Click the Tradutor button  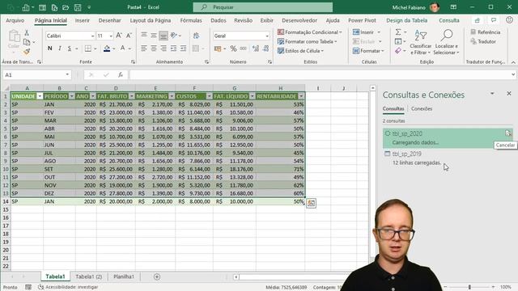click(x=483, y=41)
